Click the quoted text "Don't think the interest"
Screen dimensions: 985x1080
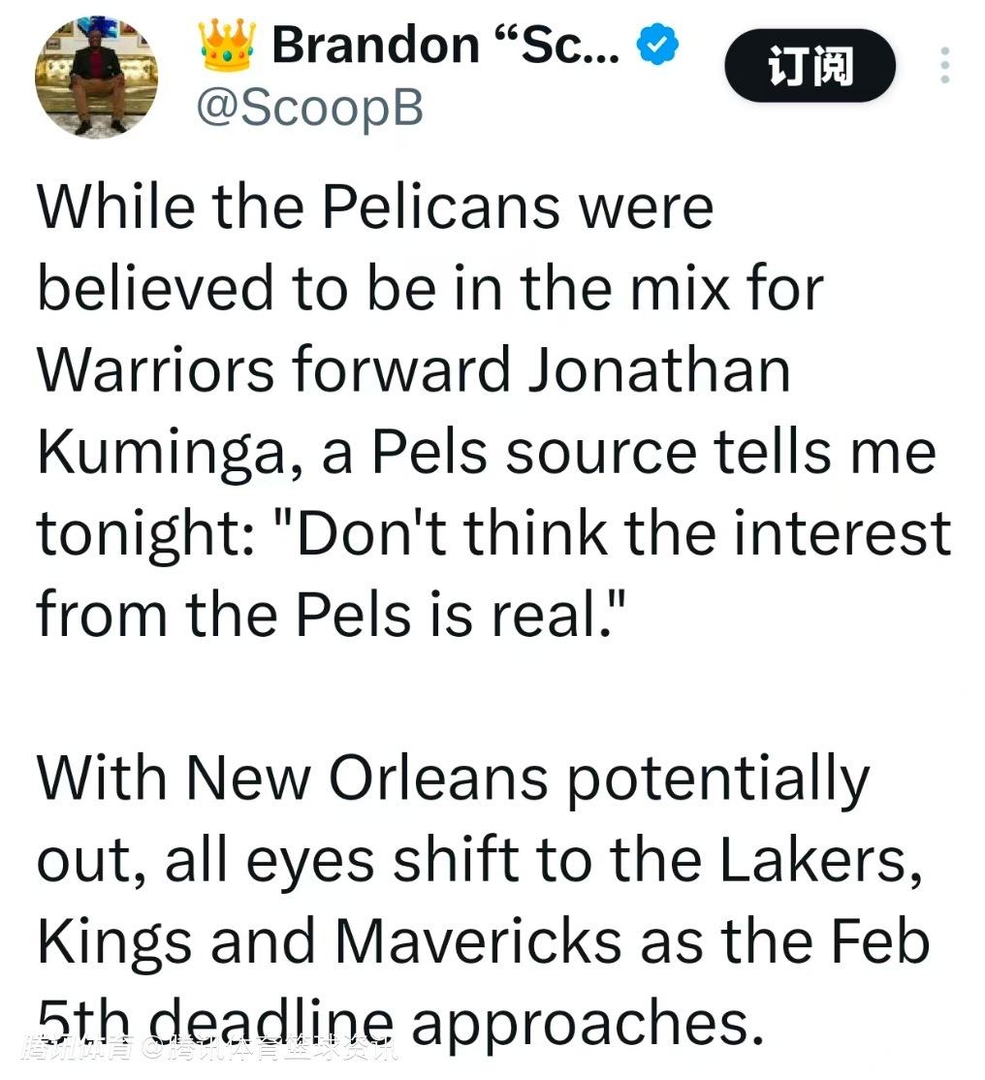(x=620, y=533)
